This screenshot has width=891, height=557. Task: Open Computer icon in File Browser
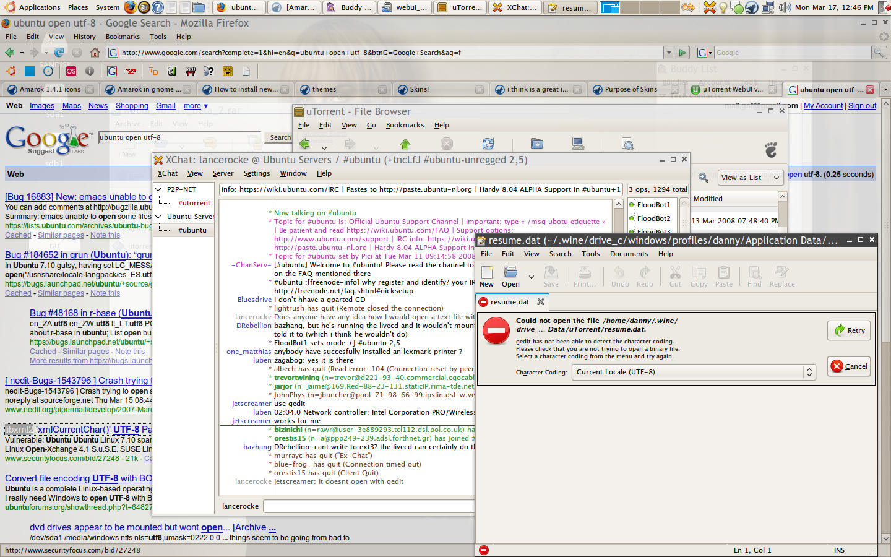(578, 144)
